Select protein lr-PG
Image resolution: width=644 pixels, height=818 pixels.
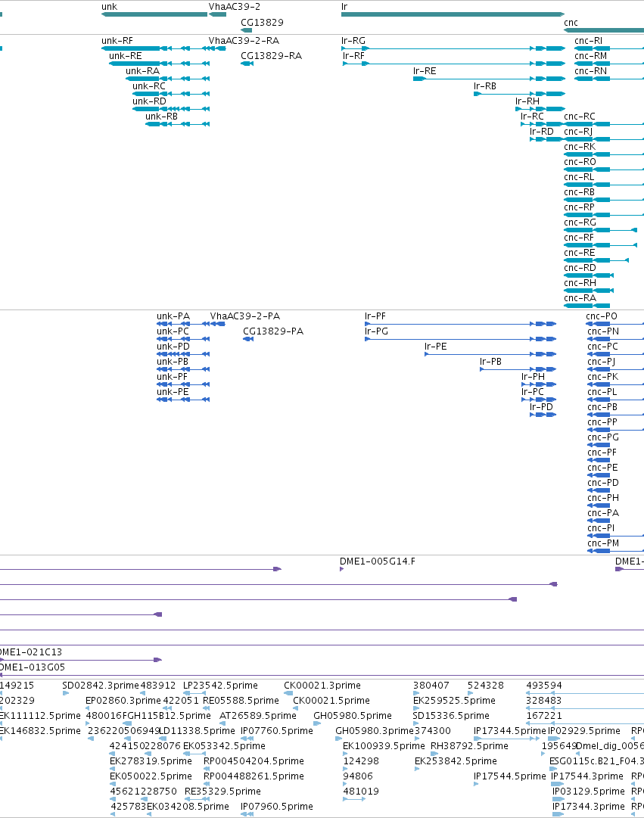376,331
